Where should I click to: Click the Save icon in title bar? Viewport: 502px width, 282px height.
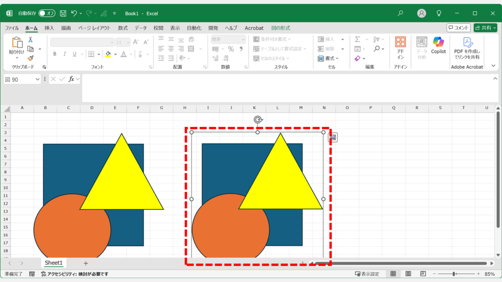point(63,13)
